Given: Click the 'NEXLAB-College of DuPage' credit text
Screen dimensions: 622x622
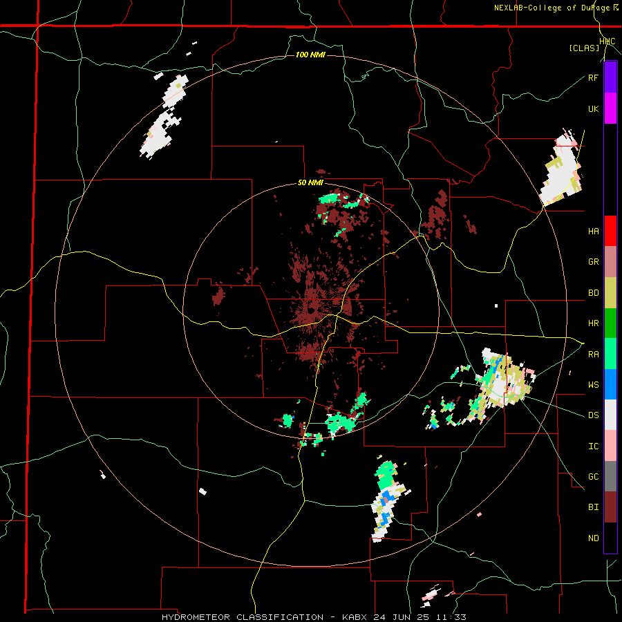Looking at the screenshot, I should coord(554,8).
